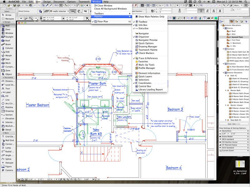Select the Stair tool
The image size is (250, 187).
pyautogui.click(x=8, y=59)
